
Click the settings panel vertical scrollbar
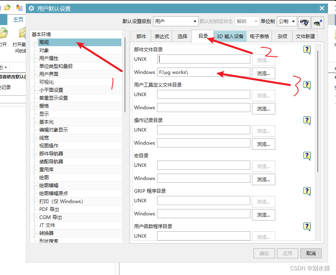[318, 111]
